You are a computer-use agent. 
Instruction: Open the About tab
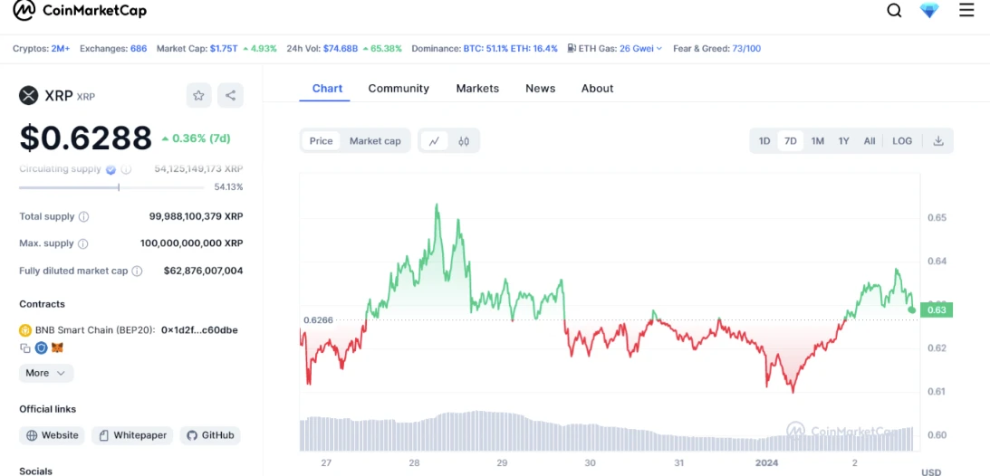(x=597, y=89)
